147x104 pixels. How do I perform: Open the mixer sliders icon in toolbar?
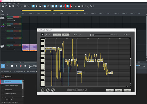[x=64, y=6]
